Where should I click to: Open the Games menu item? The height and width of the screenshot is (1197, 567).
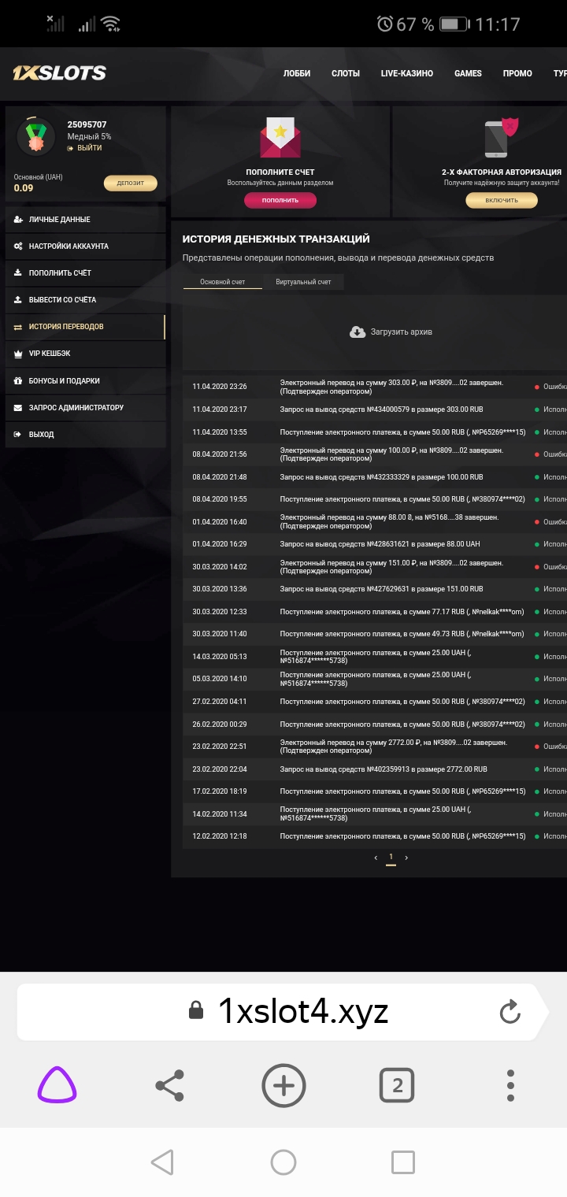point(468,73)
